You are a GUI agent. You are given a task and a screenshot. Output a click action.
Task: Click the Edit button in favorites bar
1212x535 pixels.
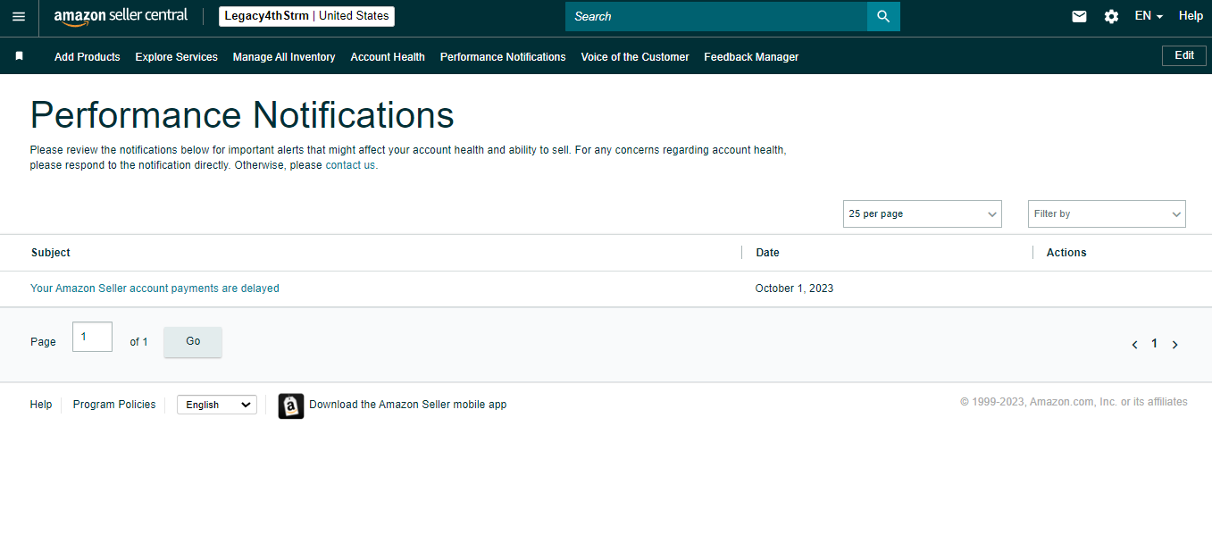(x=1184, y=55)
